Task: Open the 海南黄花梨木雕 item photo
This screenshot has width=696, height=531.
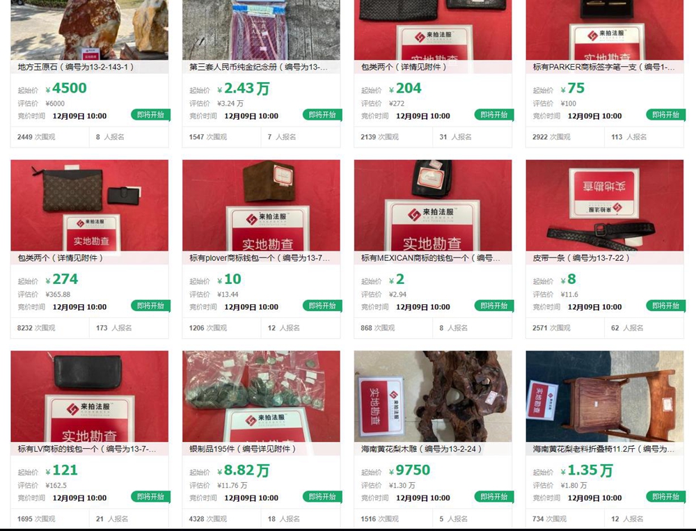Action: [433, 396]
